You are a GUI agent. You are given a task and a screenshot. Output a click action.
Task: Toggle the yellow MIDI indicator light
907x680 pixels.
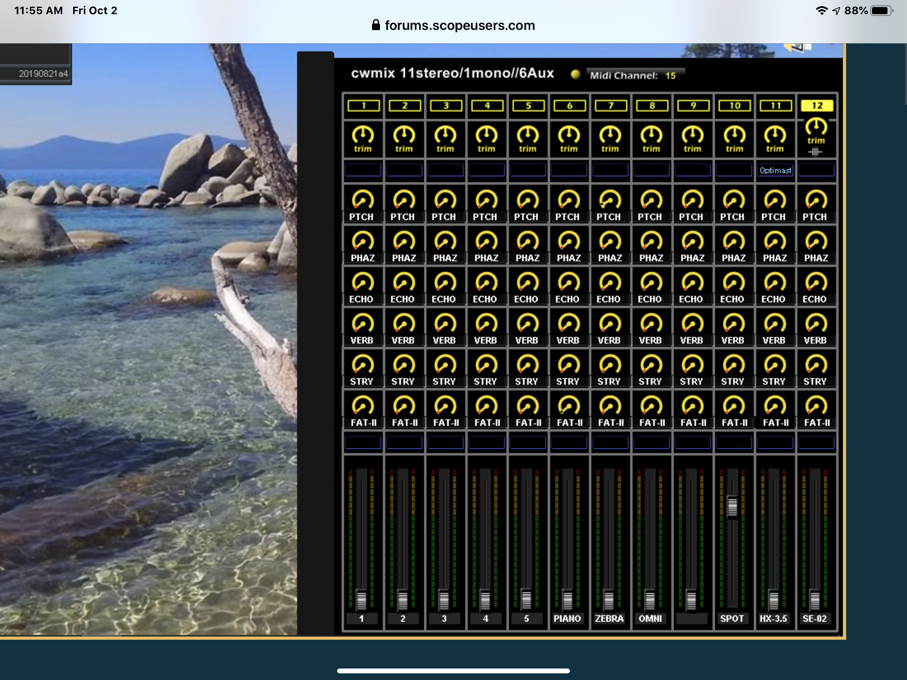pos(575,75)
